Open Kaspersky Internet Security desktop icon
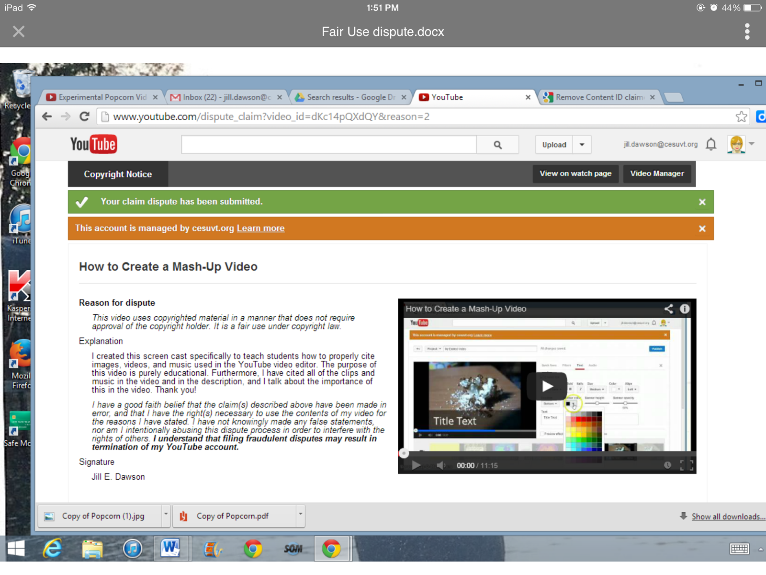The height and width of the screenshot is (575, 766). tap(19, 296)
